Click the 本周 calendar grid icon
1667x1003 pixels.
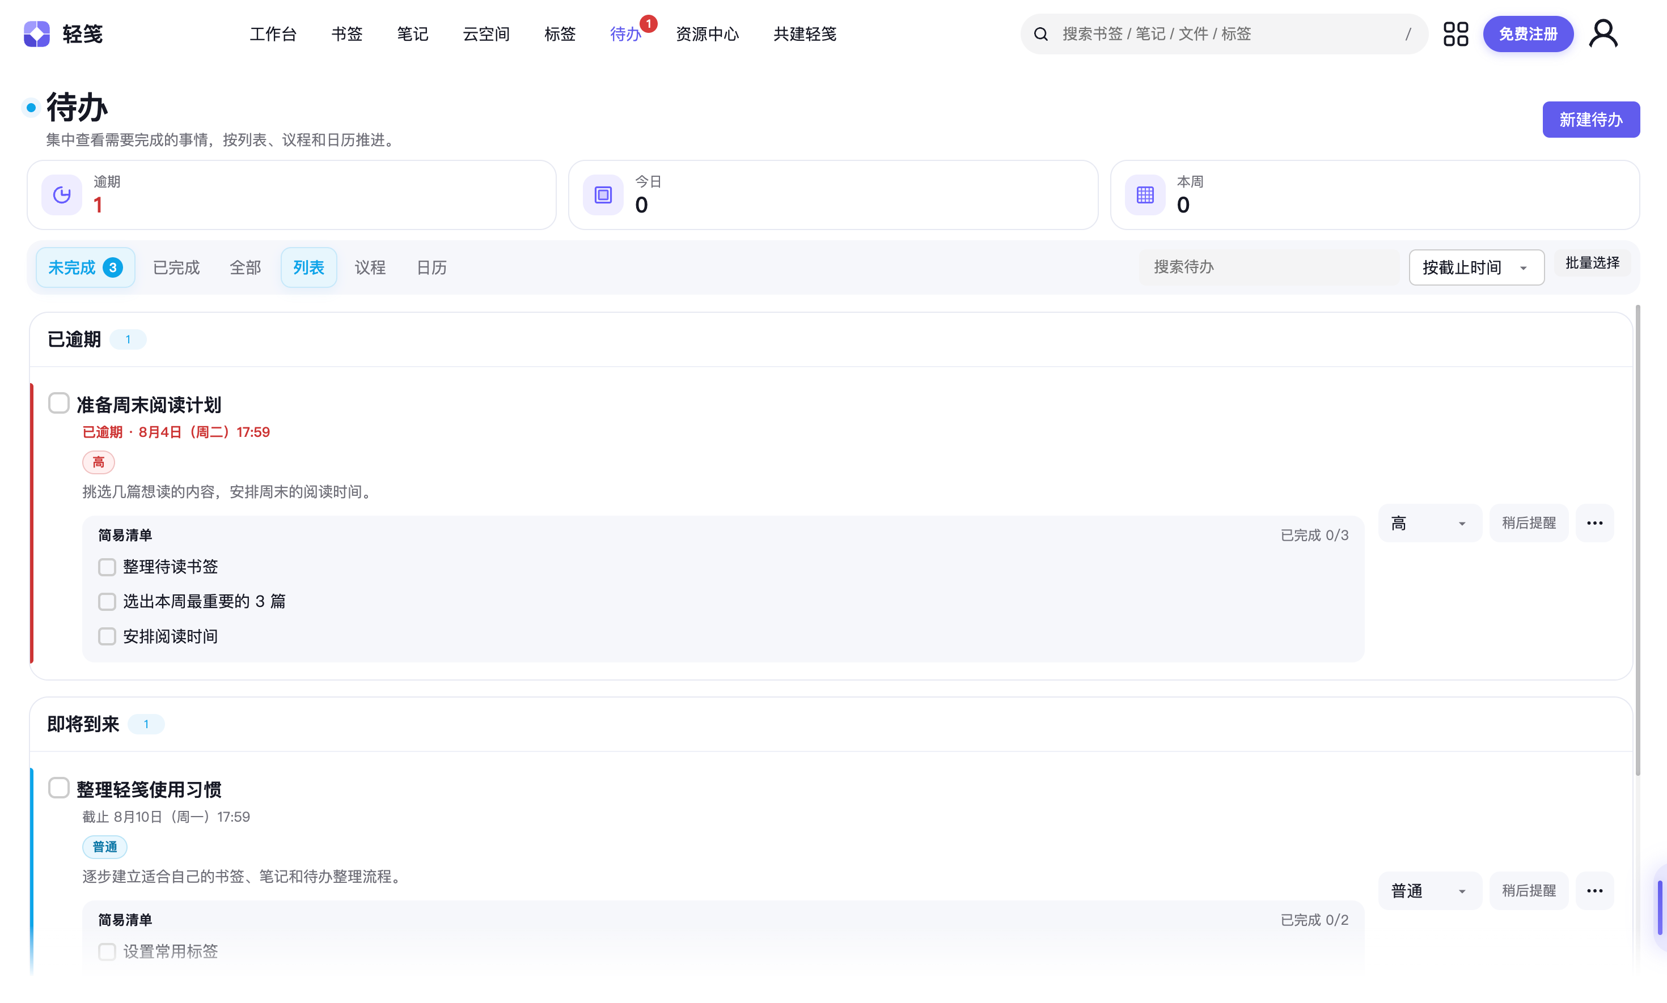[x=1145, y=195]
